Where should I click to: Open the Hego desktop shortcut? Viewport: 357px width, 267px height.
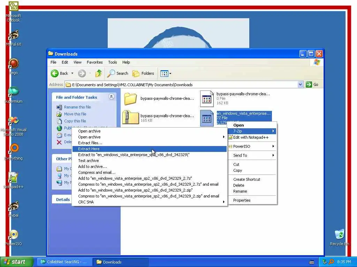click(14, 64)
